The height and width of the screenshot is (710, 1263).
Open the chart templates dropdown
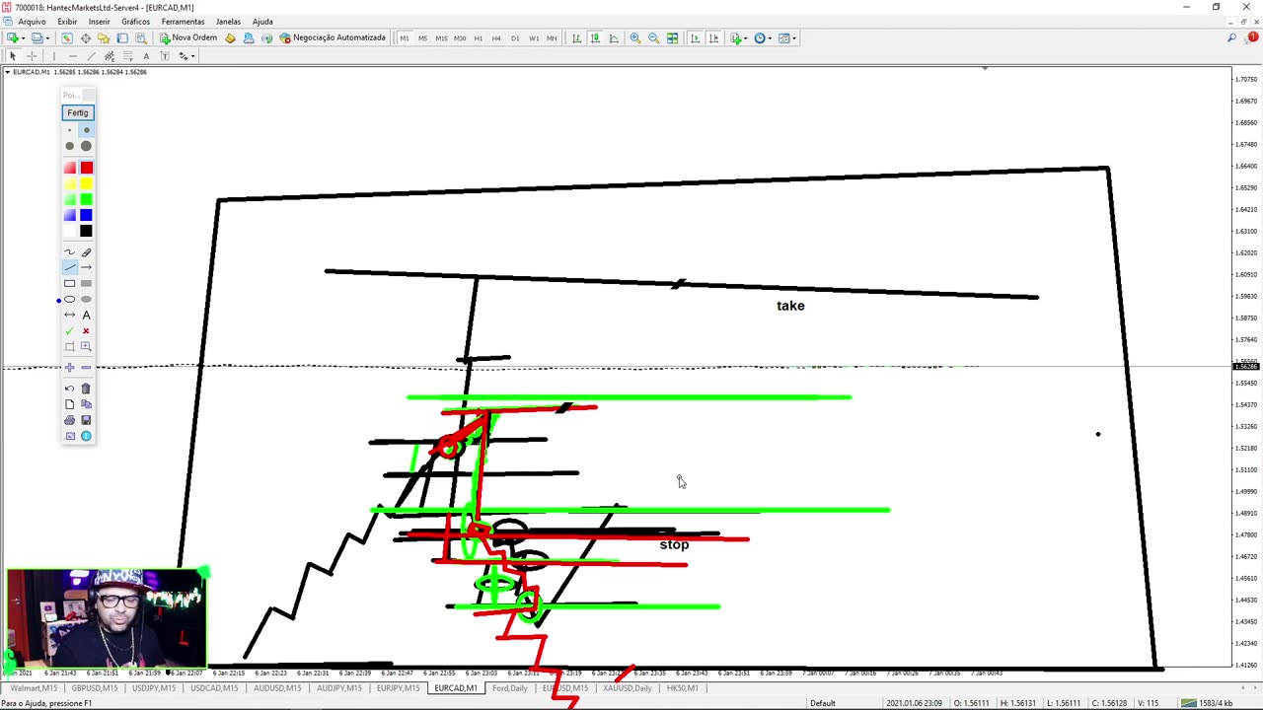(787, 38)
